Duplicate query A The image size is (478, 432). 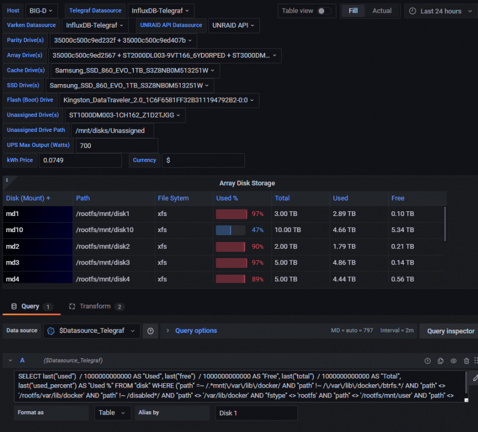(x=441, y=361)
